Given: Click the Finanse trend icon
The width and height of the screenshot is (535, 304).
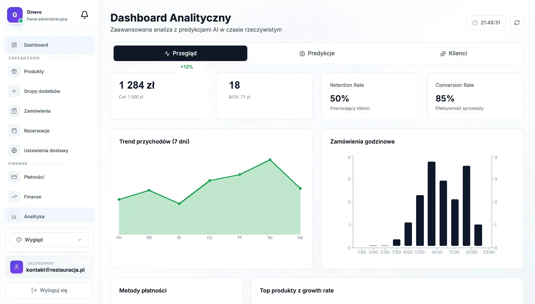Looking at the screenshot, I should coord(14,197).
